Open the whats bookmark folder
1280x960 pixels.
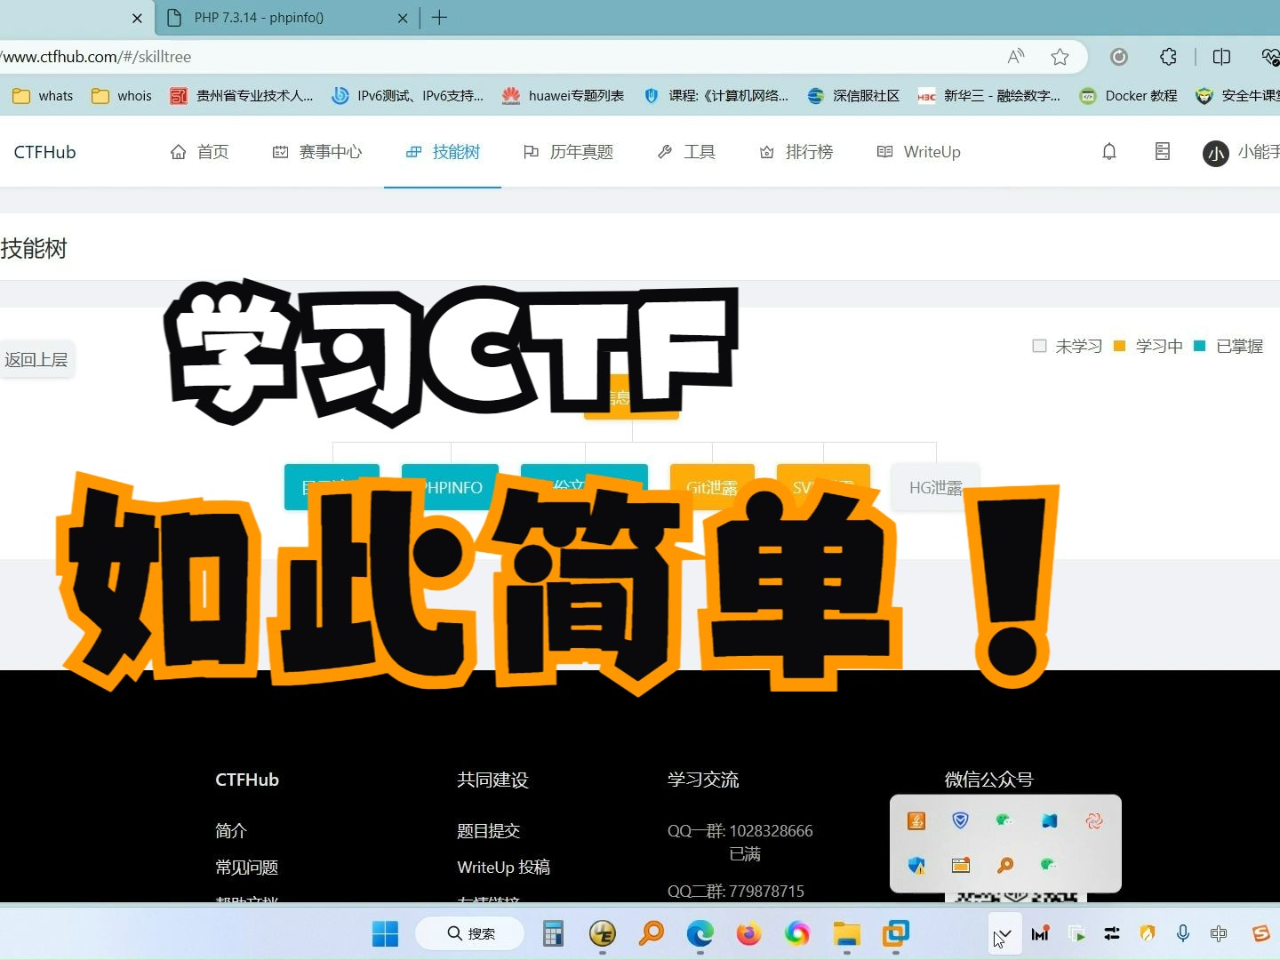(x=44, y=96)
